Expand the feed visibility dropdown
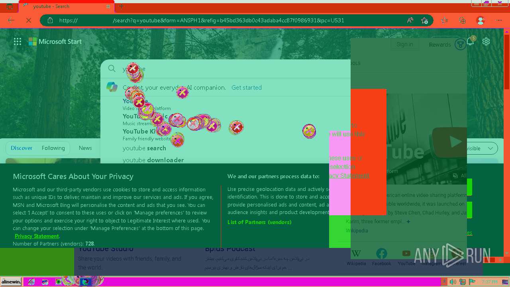Image resolution: width=510 pixels, height=287 pixels. click(490, 148)
